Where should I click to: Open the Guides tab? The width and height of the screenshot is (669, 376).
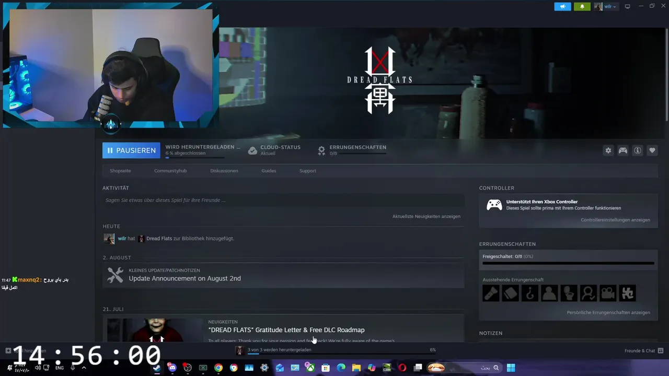click(269, 171)
